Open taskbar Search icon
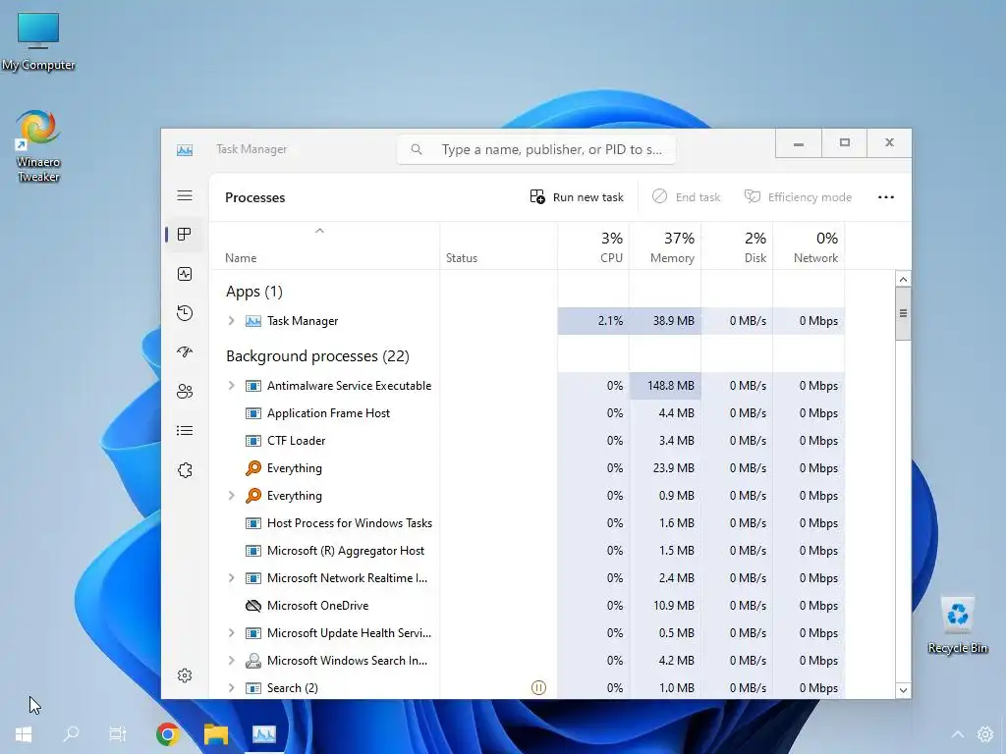1006x754 pixels. [x=71, y=734]
